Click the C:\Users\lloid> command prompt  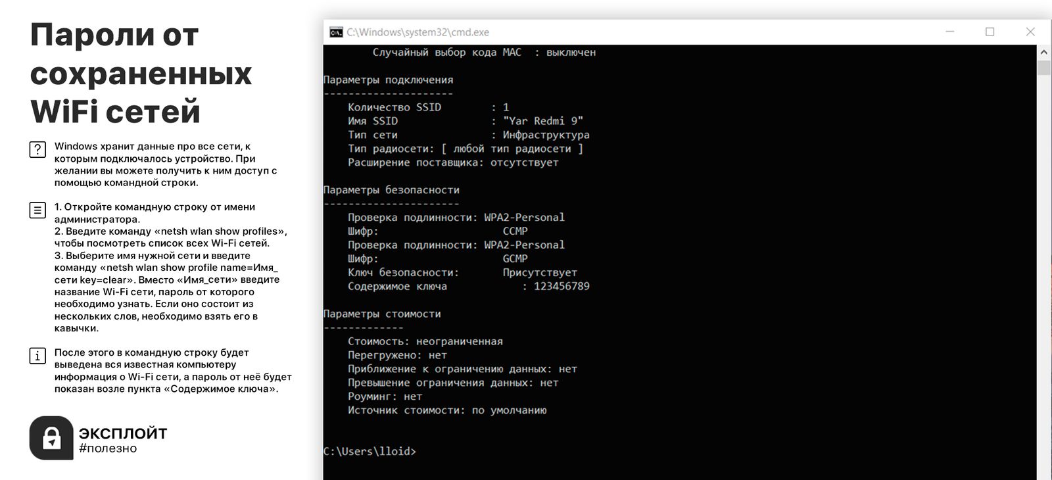click(370, 451)
